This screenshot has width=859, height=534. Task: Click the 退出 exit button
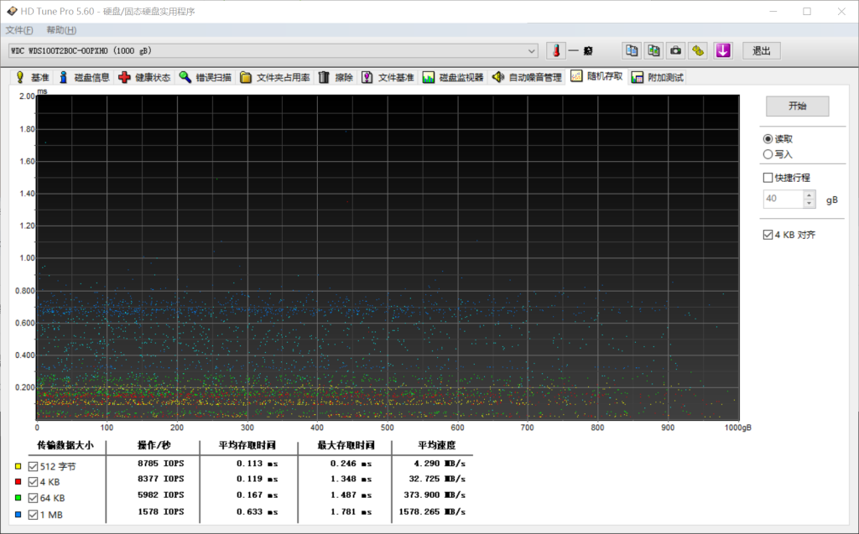762,51
